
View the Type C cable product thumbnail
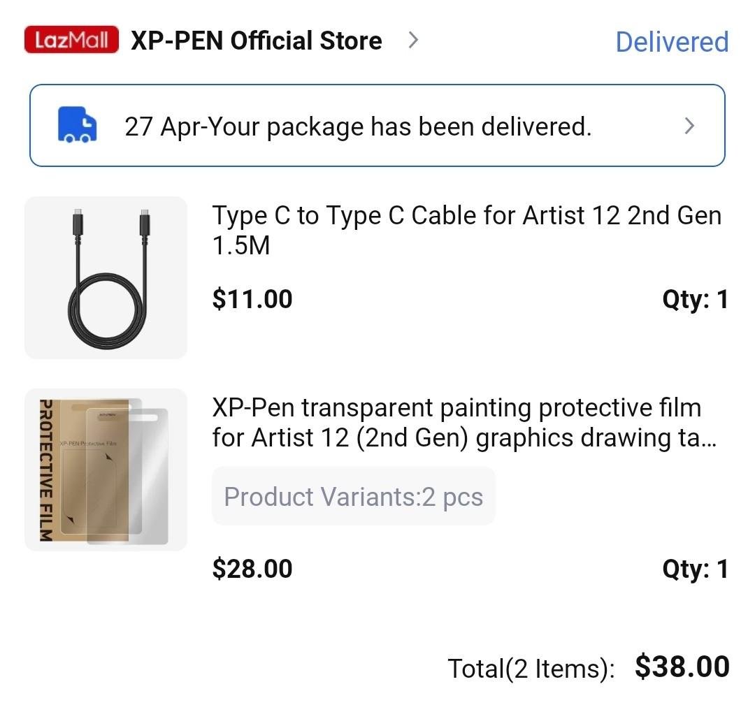(106, 277)
